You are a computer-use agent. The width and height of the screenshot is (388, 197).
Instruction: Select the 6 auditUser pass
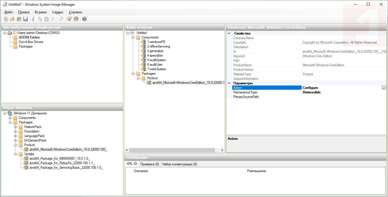tap(155, 65)
